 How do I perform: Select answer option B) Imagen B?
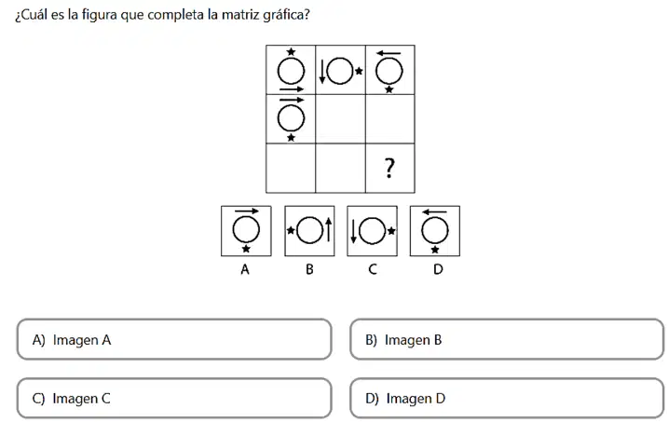(x=507, y=339)
